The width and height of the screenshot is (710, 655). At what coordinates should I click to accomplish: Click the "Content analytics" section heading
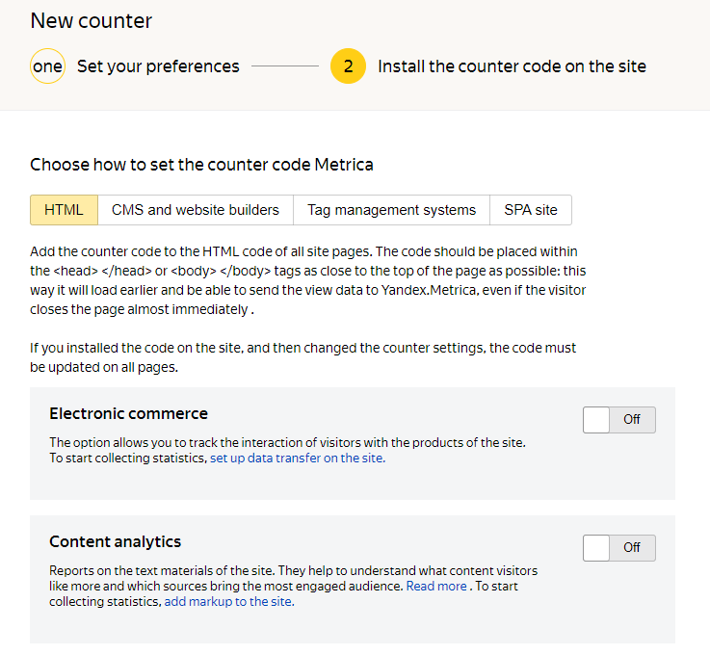tap(115, 541)
